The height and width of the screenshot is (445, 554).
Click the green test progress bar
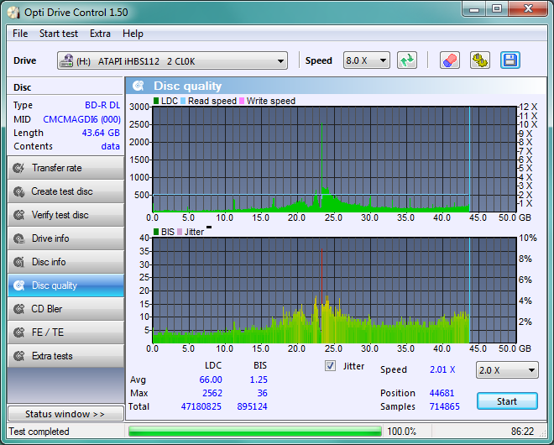(x=254, y=432)
